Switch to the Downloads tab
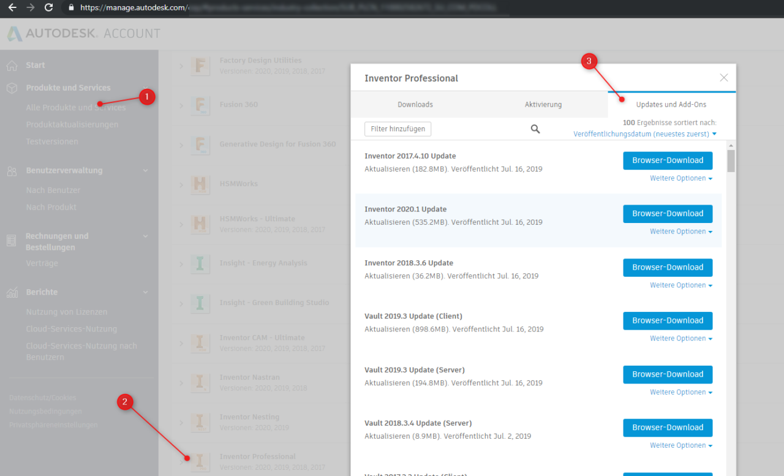Viewport: 784px width, 476px height. 415,105
